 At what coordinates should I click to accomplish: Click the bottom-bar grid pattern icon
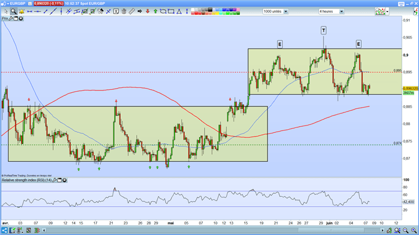click(28, 230)
